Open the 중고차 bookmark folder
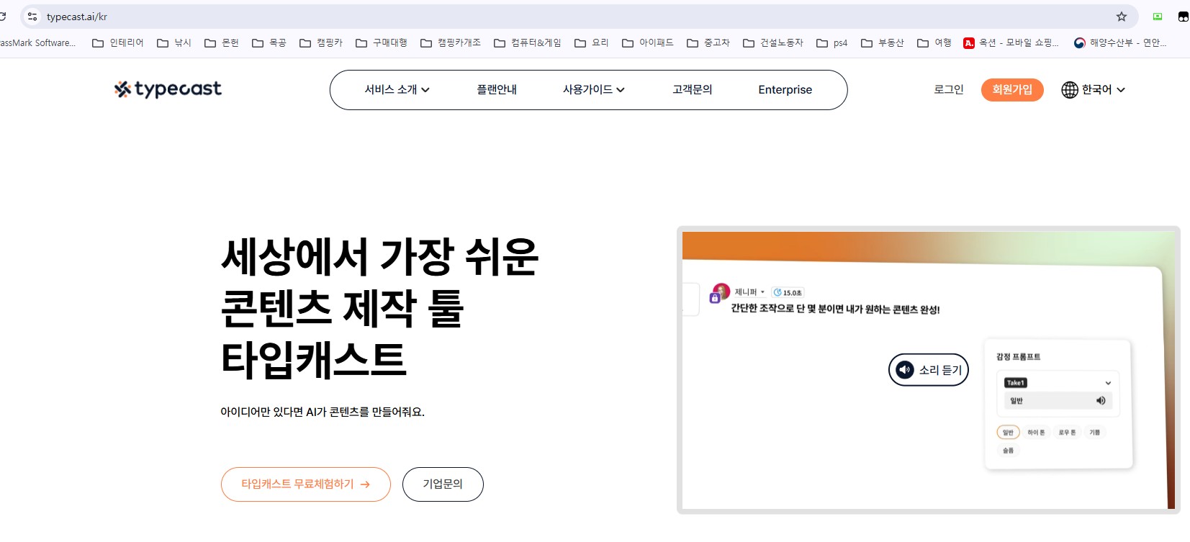This screenshot has width=1190, height=542. point(708,43)
